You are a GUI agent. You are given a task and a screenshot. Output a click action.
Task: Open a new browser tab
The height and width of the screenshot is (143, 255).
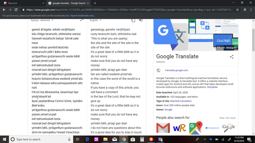coord(95,3)
